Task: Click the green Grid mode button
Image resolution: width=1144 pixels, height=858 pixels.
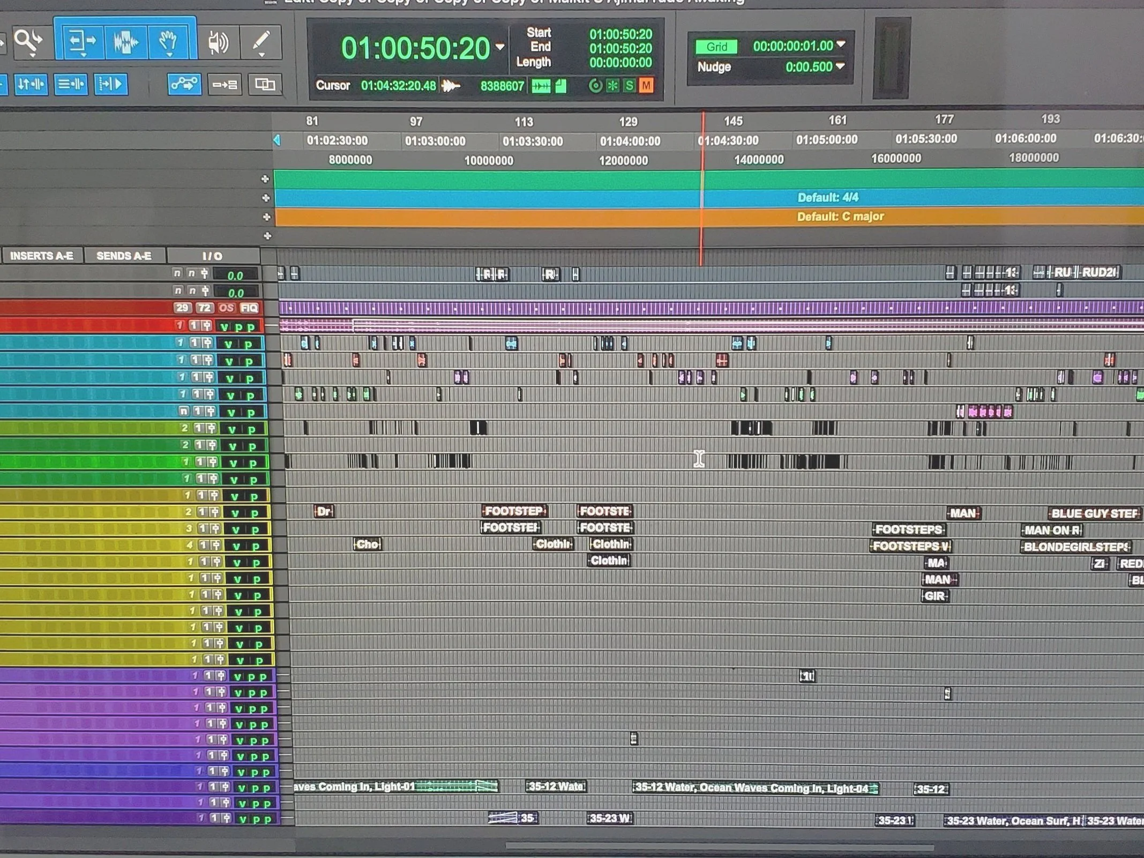Action: (716, 47)
